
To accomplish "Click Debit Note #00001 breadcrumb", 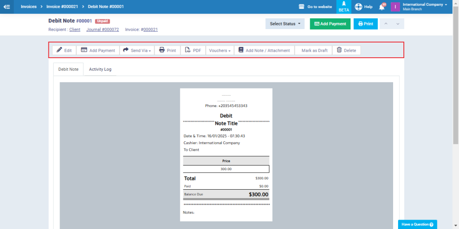I will [106, 6].
